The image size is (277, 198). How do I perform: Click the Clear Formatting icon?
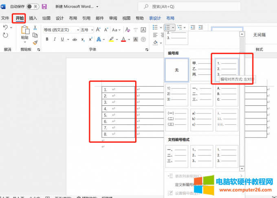(128, 30)
